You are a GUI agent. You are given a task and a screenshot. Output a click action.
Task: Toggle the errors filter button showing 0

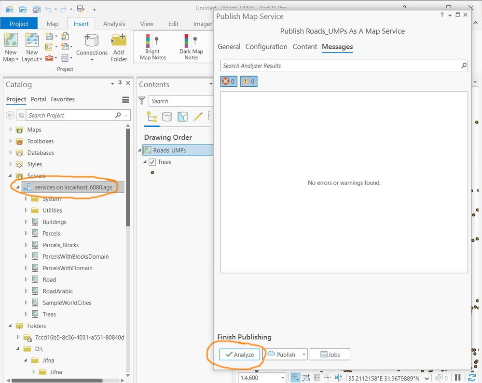click(x=229, y=81)
